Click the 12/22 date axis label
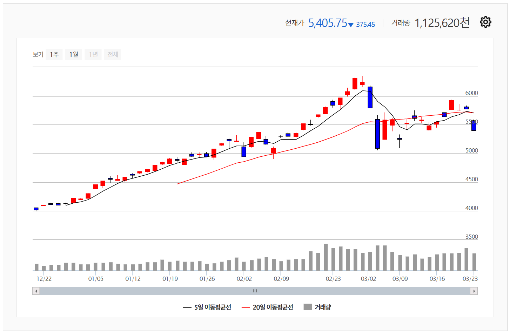Screen dimensions: 510x332 (44, 279)
